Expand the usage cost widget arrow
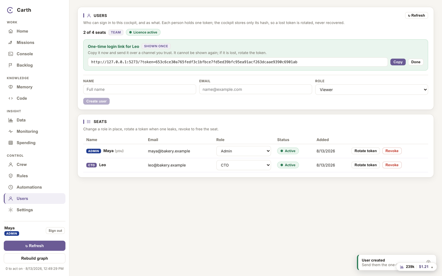 tap(432, 267)
